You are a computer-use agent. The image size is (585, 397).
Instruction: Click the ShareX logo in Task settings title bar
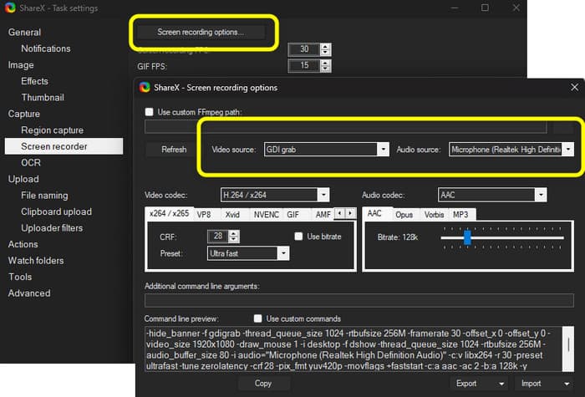pyautogui.click(x=10, y=8)
